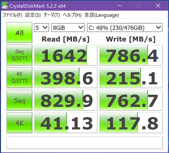Select the 786.4 write result
The width and height of the screenshot is (169, 153).
click(x=131, y=55)
